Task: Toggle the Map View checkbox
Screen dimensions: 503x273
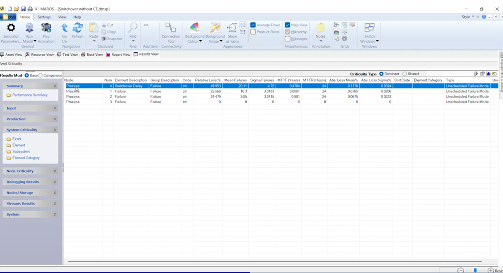Action: 287,25
